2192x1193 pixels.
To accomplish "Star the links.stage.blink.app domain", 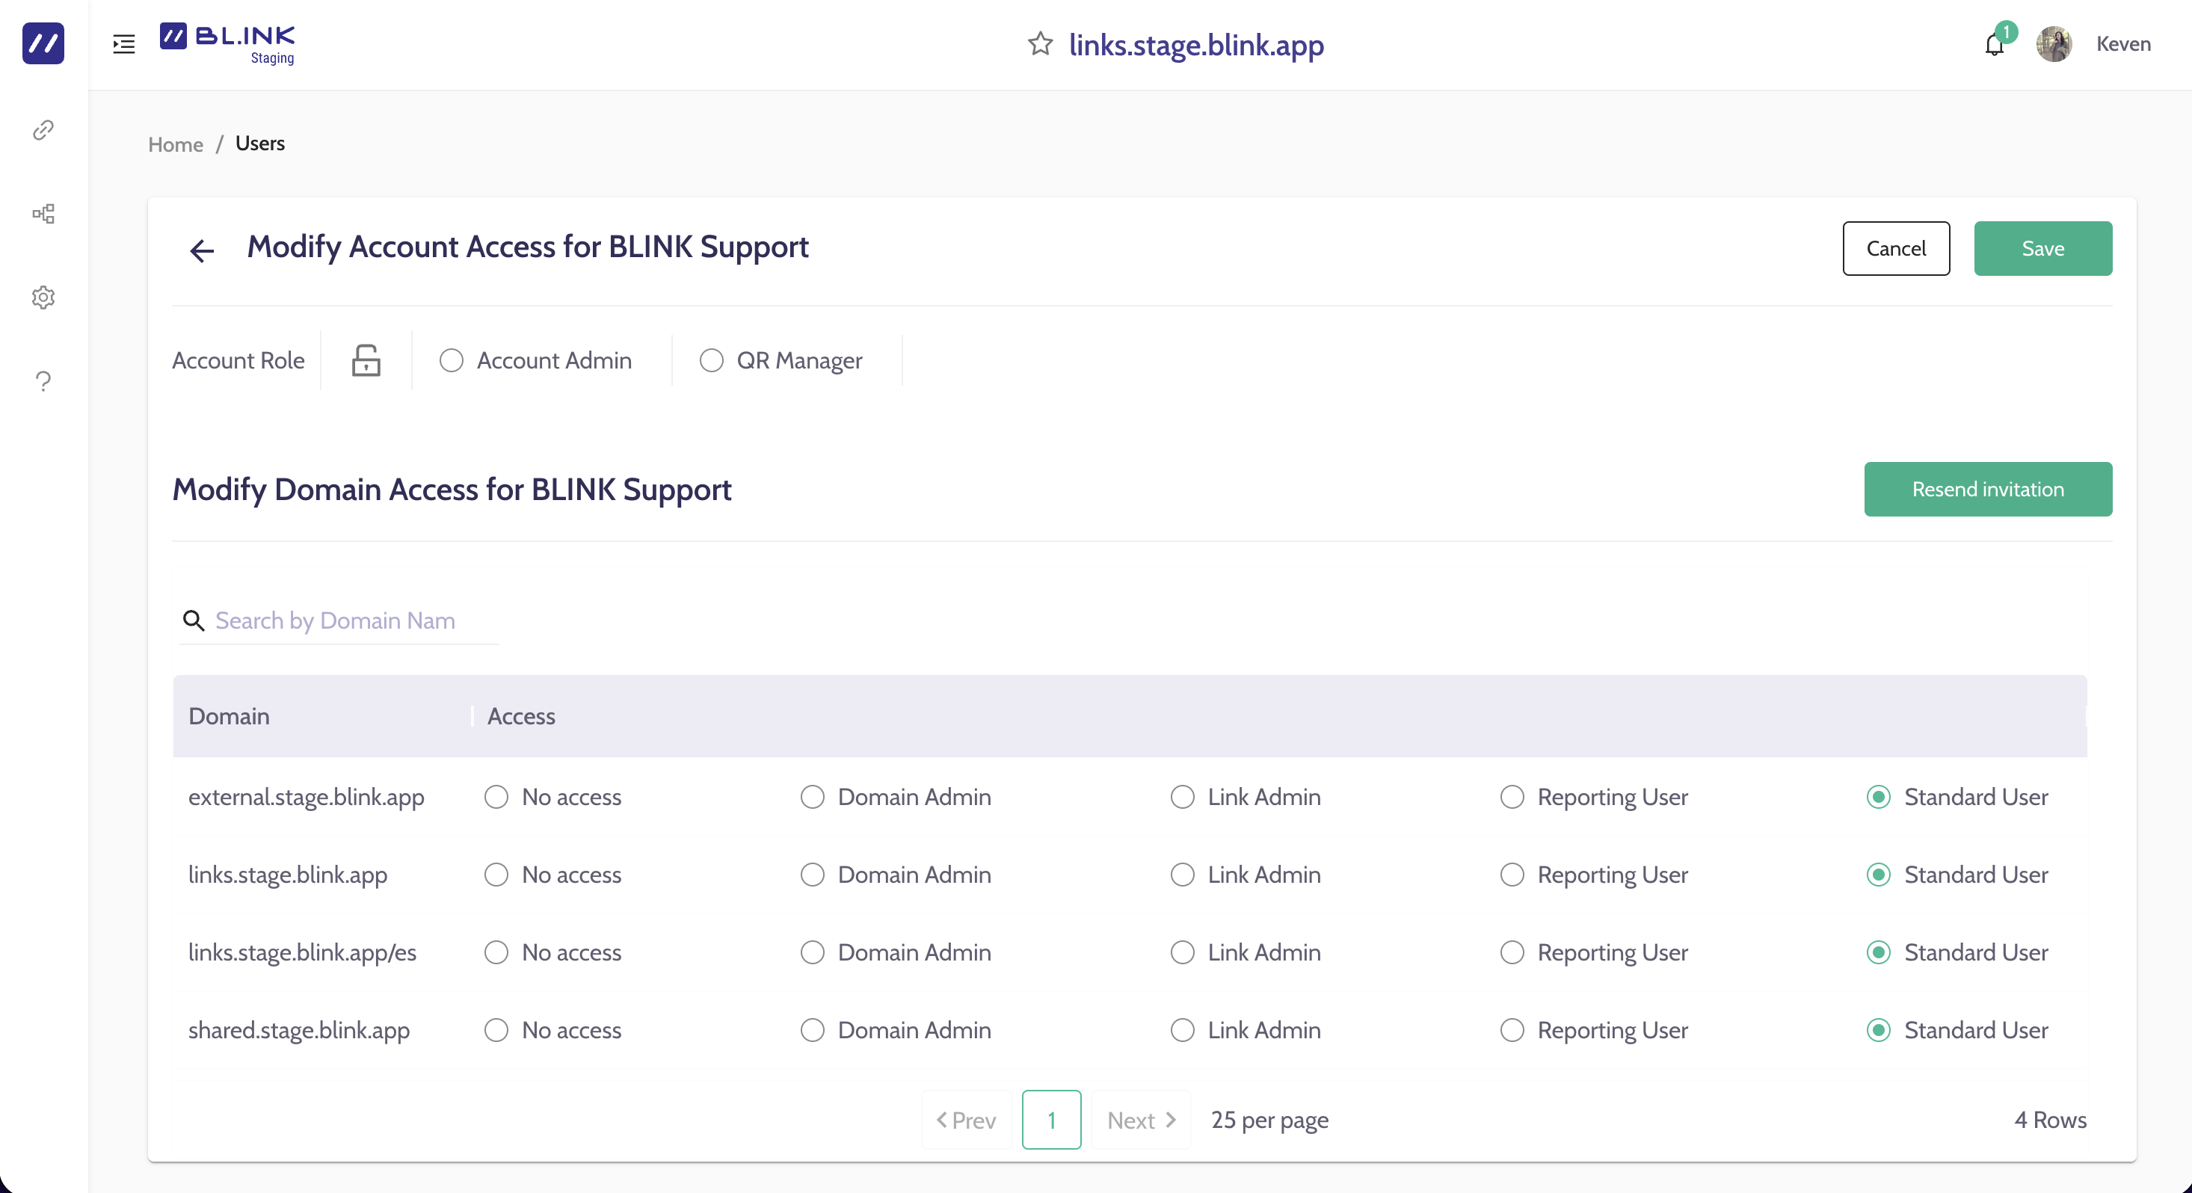I will 1040,44.
